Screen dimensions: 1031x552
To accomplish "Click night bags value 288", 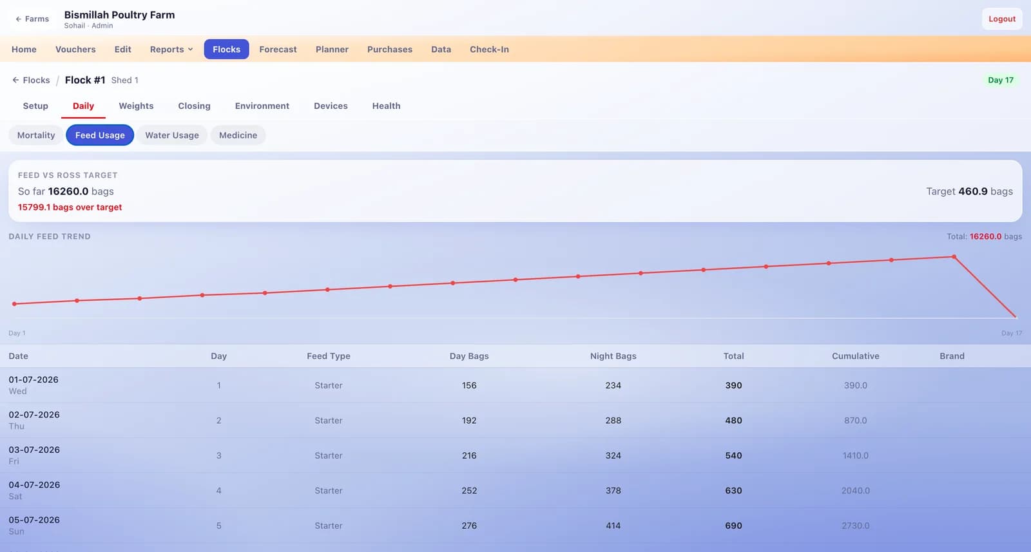I will pos(613,421).
